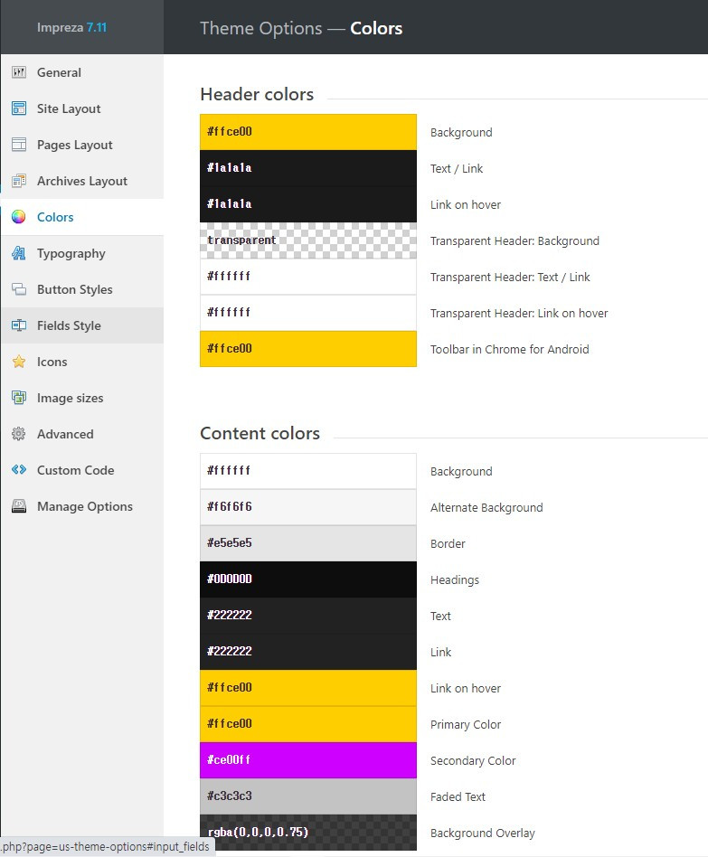Go to Icons options
The image size is (708, 857).
[82, 362]
